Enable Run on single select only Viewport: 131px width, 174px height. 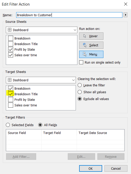tap(81, 62)
